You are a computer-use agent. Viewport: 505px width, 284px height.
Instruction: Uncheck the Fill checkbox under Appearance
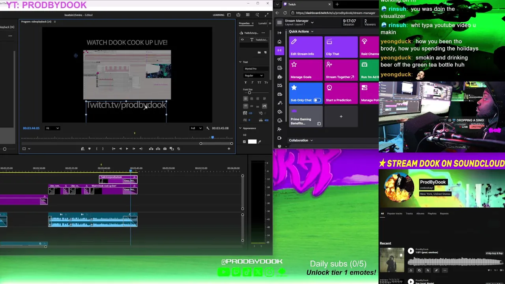tap(244, 142)
